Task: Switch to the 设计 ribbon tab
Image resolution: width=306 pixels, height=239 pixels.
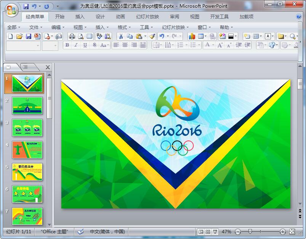Action: pos(100,17)
